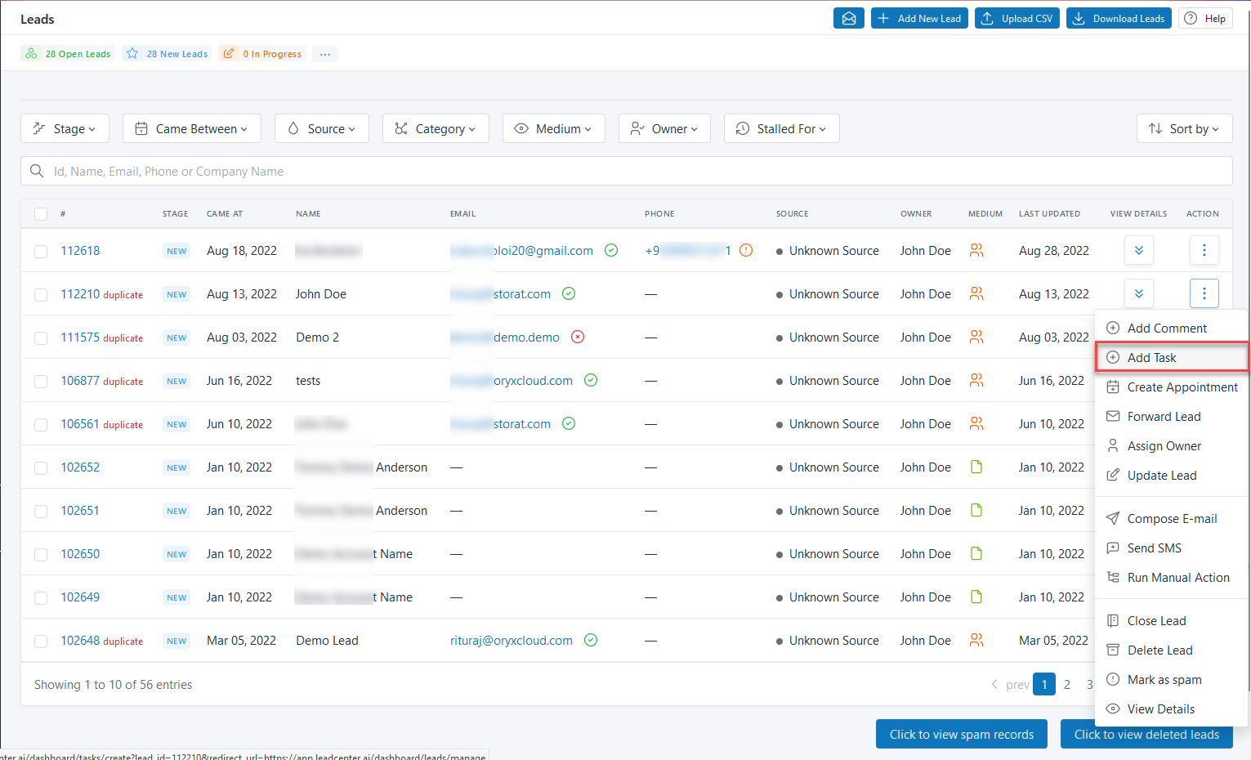Open lead 106877 ID link
Viewport: 1251px width, 760px height.
pyautogui.click(x=80, y=380)
